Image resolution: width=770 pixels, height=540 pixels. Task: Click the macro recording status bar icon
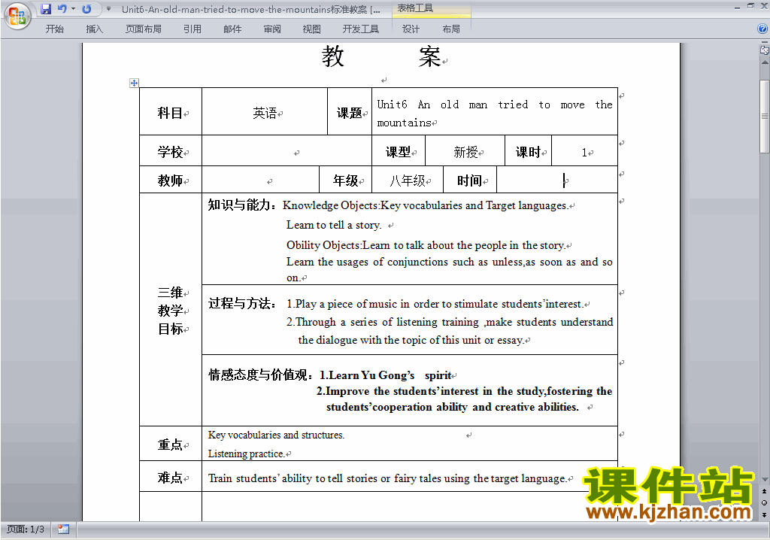pos(63,529)
